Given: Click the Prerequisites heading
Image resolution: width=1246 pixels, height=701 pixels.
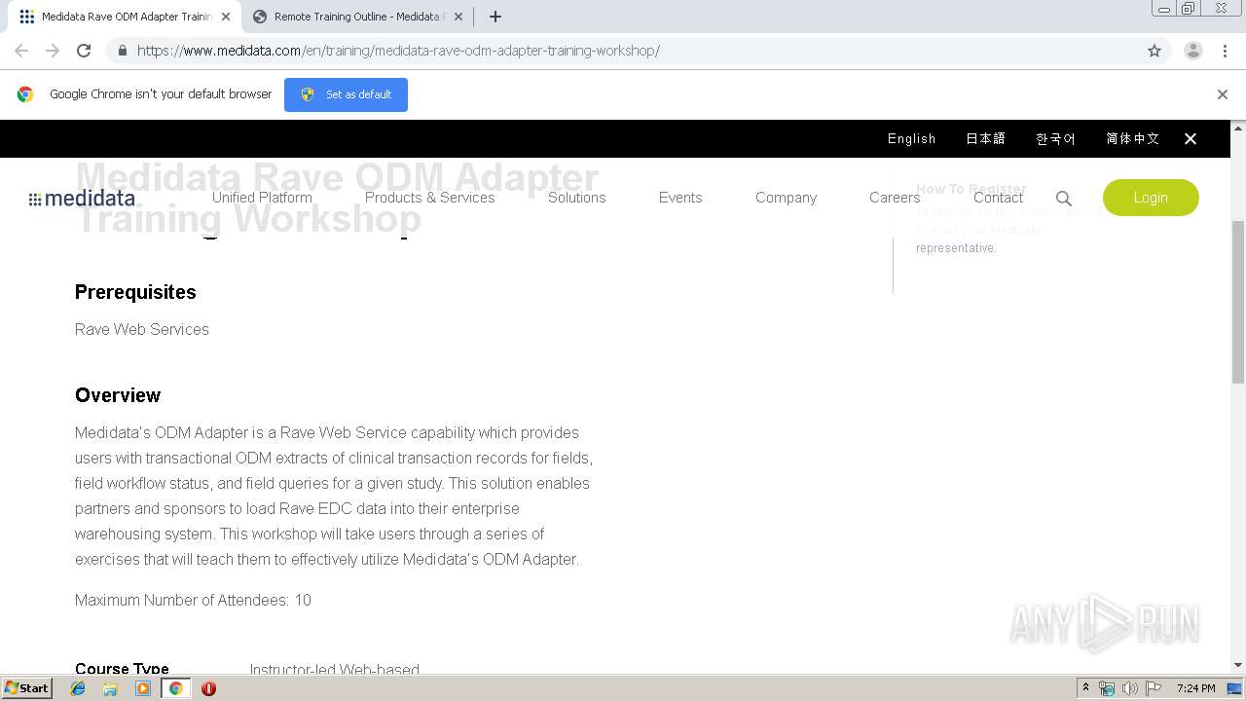Looking at the screenshot, I should click(135, 292).
